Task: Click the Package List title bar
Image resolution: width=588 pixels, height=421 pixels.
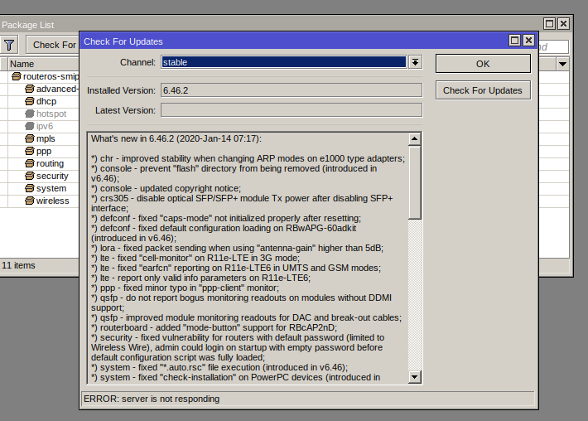Action: coord(270,25)
